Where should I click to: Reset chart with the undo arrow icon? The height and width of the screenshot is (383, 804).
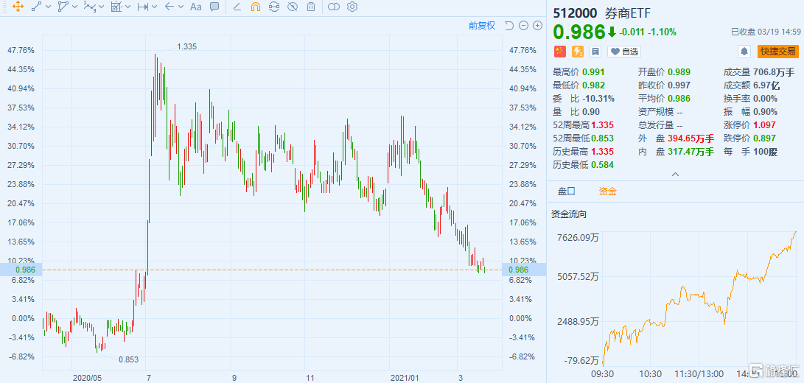pyautogui.click(x=509, y=26)
